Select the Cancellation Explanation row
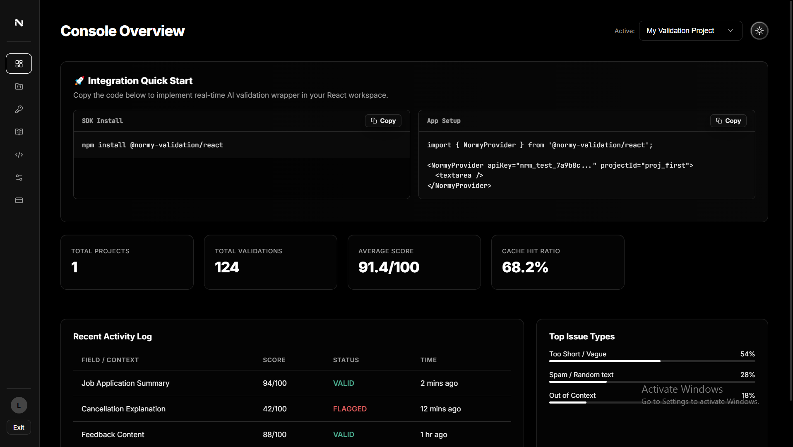The image size is (793, 447). (x=292, y=409)
